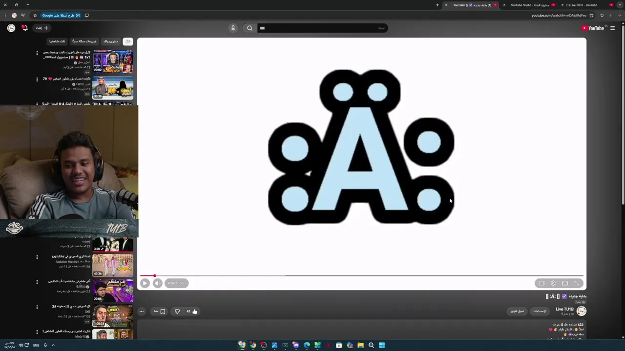
Task: Open the player settings gear
Action: pyautogui.click(x=553, y=283)
